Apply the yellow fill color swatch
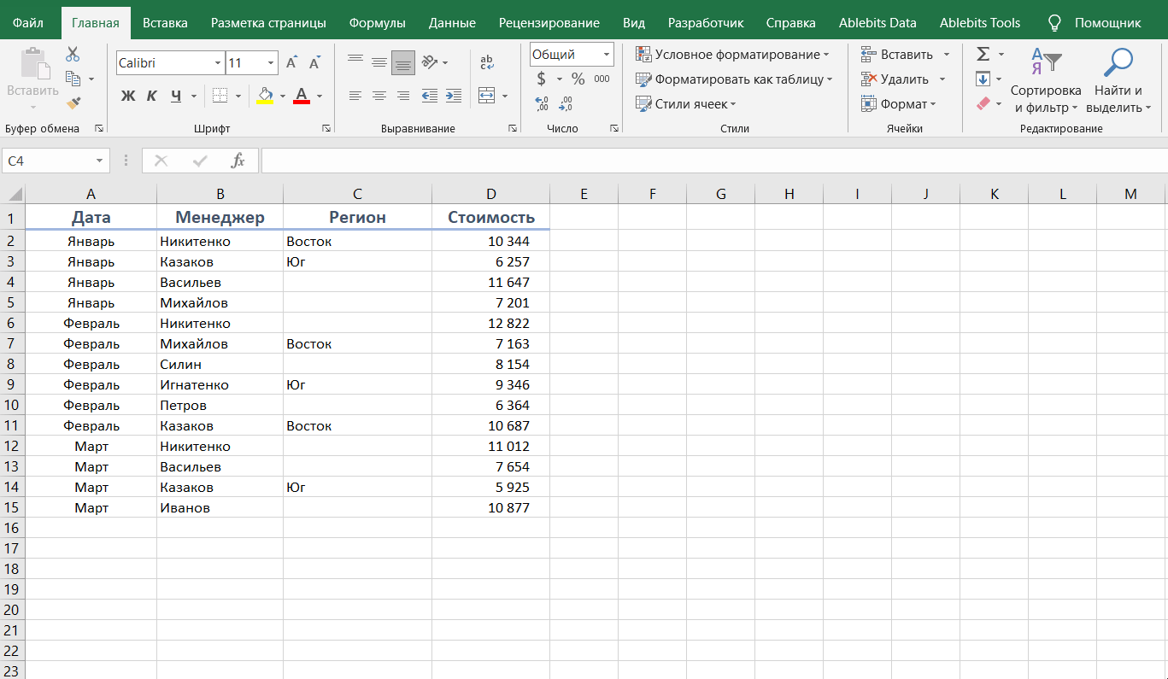1168x679 pixels. pos(265,96)
